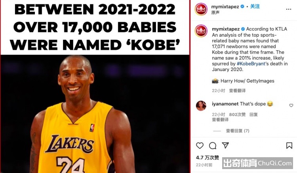Open mymixtapez avatar in header
297x173 pixels.
(201, 9)
